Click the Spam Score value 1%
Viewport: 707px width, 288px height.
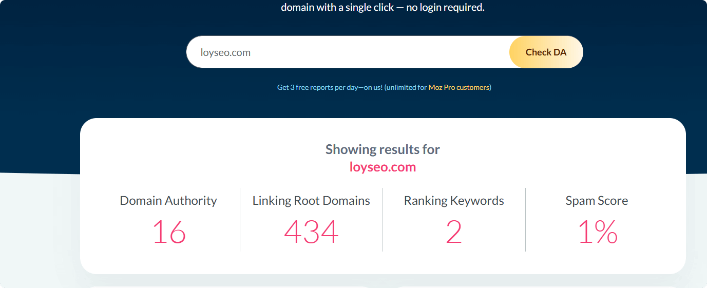[x=597, y=232]
